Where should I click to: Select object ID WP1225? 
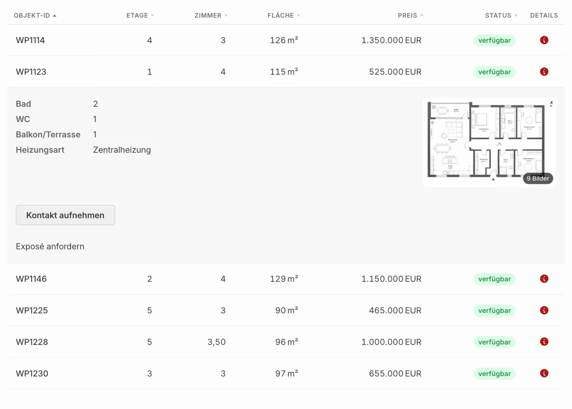click(x=32, y=311)
